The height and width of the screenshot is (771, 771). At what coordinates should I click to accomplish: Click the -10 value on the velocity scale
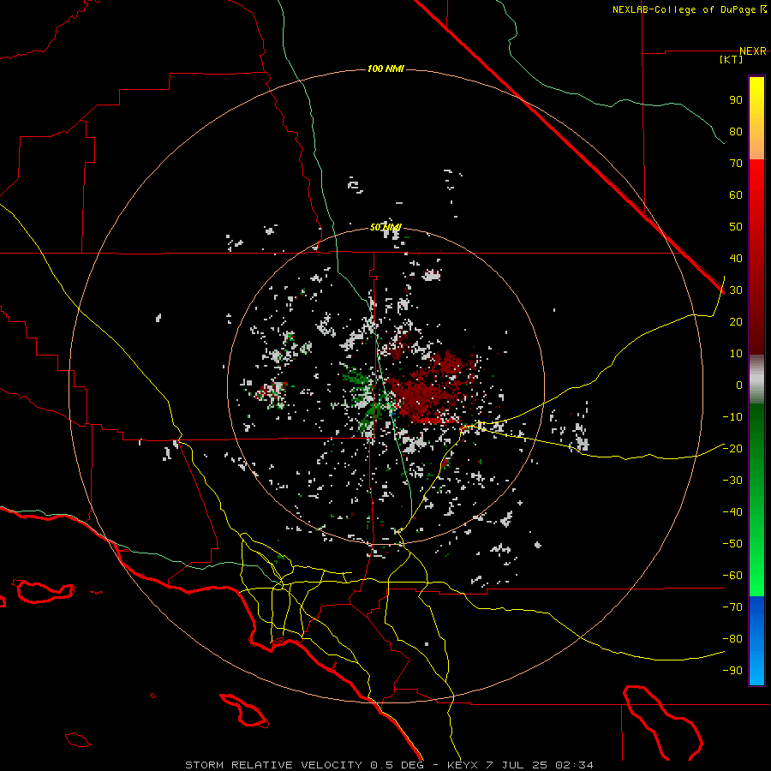732,417
